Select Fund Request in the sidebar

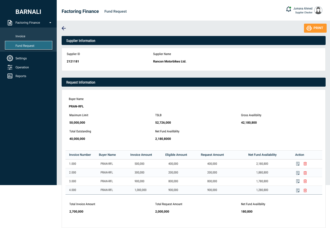tap(29, 45)
